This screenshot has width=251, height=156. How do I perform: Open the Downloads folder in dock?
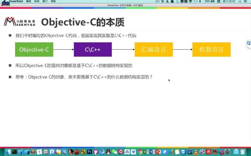tap(236, 152)
